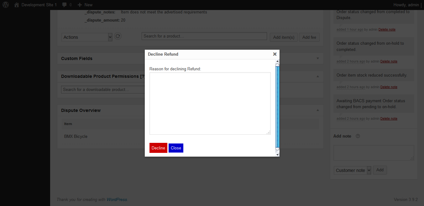424x206 pixels.
Task: Click the refresh icon next to Actions
Action: [x=118, y=36]
